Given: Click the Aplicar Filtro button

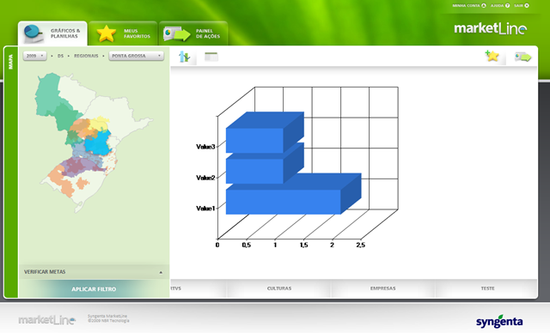Looking at the screenshot, I should coord(94,289).
